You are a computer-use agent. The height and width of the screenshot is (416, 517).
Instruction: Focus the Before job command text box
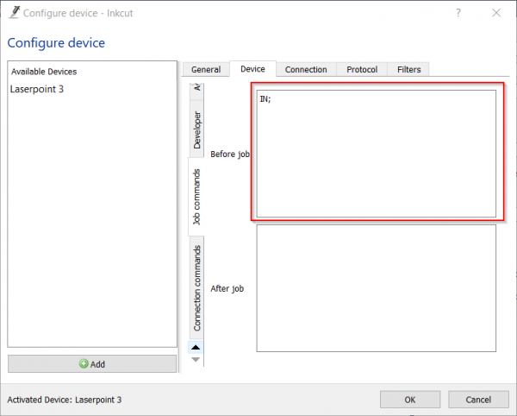[377, 154]
